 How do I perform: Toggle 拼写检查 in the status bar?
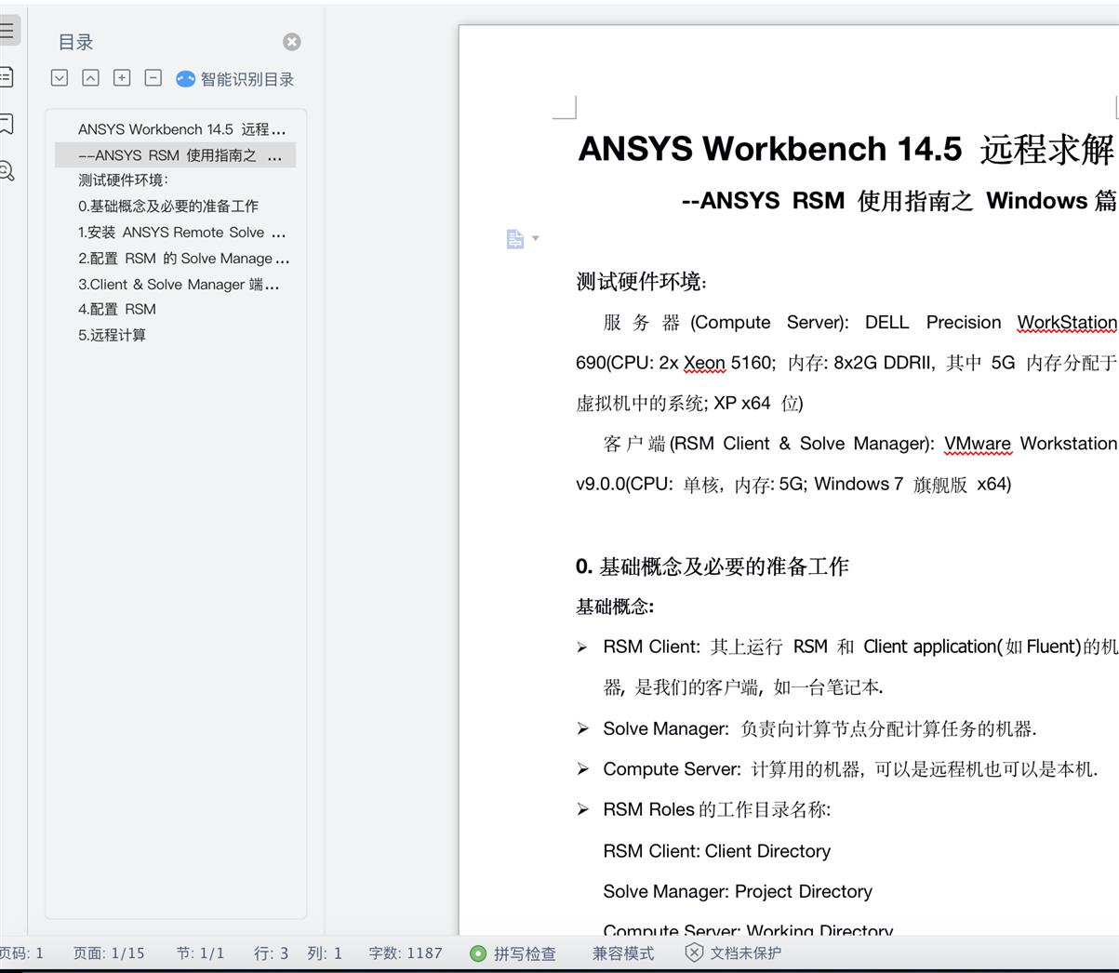click(513, 953)
